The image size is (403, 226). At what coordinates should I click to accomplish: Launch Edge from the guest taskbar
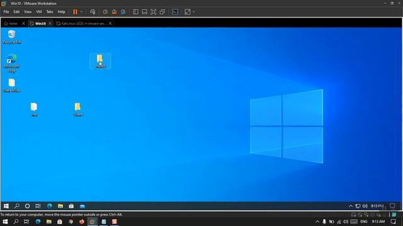(x=49, y=206)
